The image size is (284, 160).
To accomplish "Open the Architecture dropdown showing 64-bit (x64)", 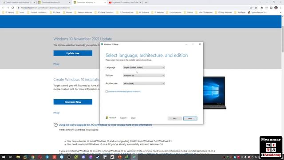I will (144, 84).
